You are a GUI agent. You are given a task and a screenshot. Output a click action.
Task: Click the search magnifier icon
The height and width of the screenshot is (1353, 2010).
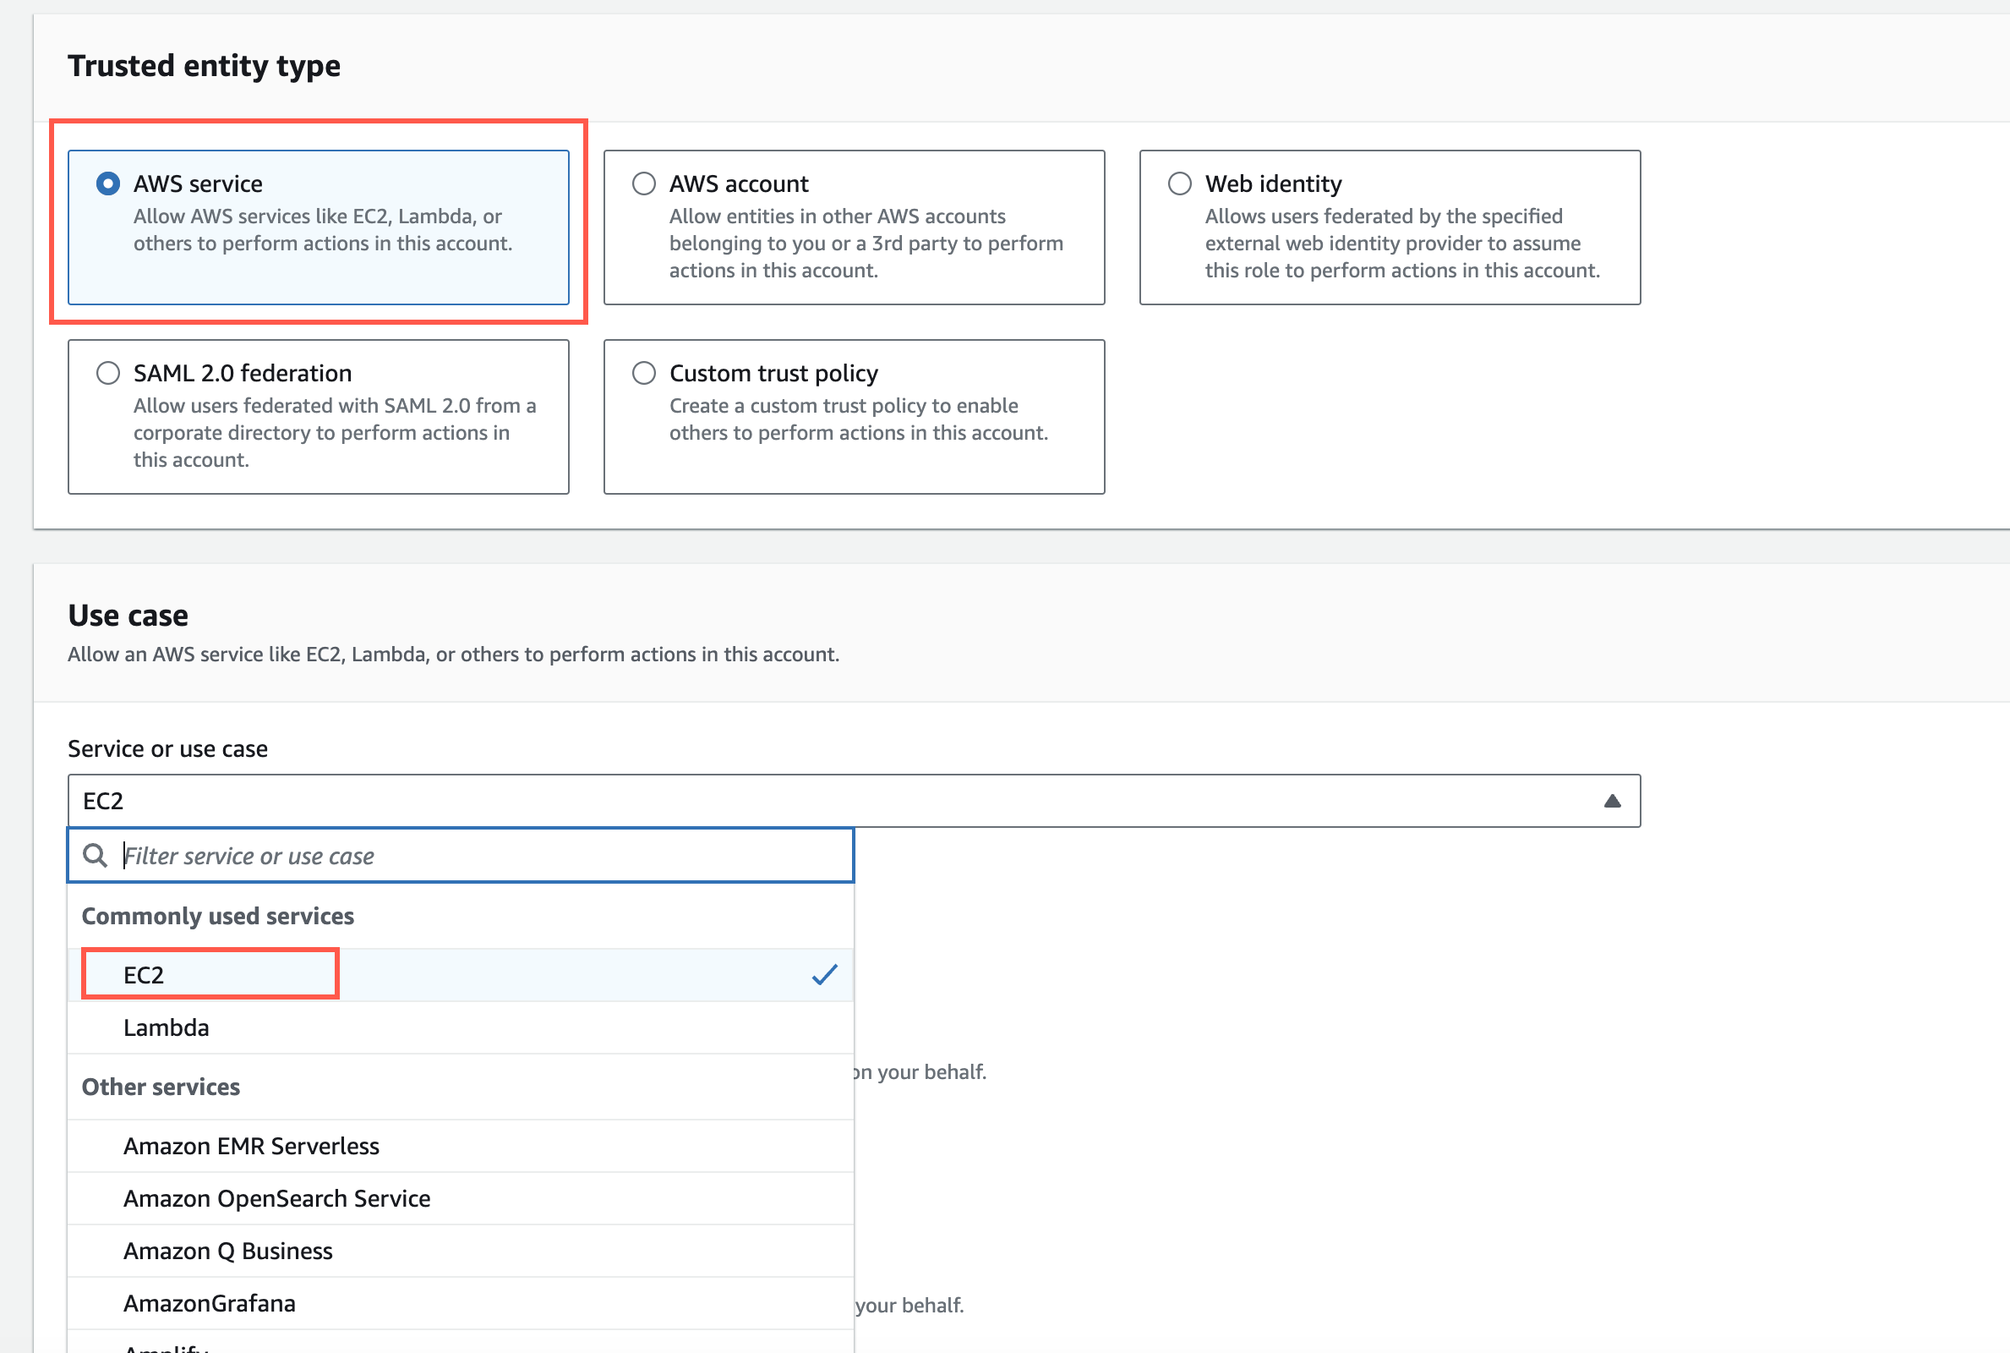pyautogui.click(x=95, y=855)
